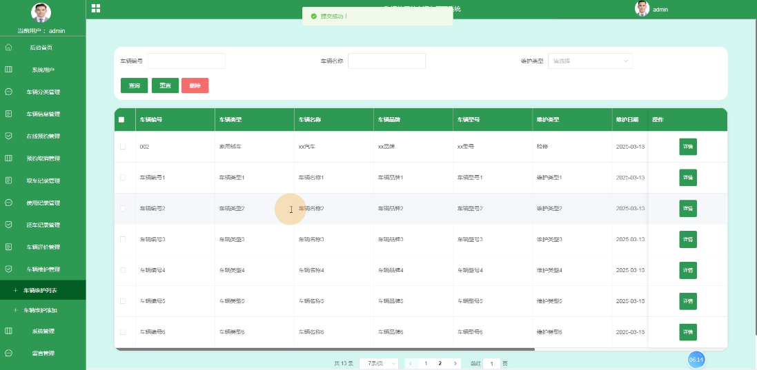This screenshot has width=757, height=370.
Task: Go to next page with right arrow
Action: point(455,363)
